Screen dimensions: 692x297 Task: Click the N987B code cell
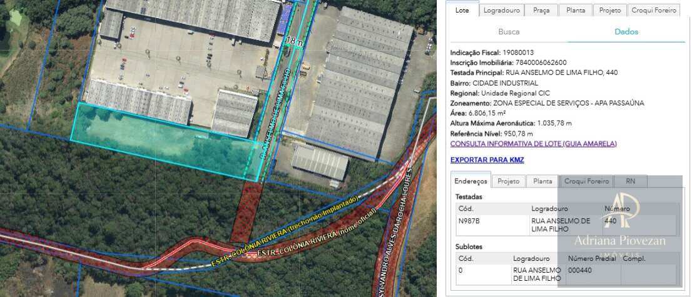[492, 225]
